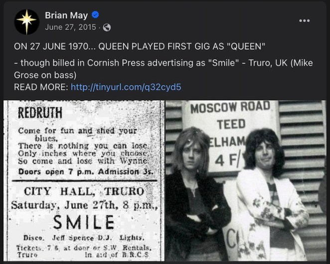Open the newspaper advertisement image
330x264 pixels.
click(84, 182)
